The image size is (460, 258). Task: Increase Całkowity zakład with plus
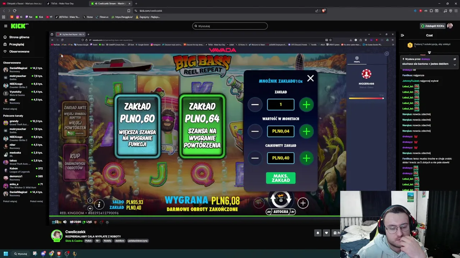pos(306,158)
